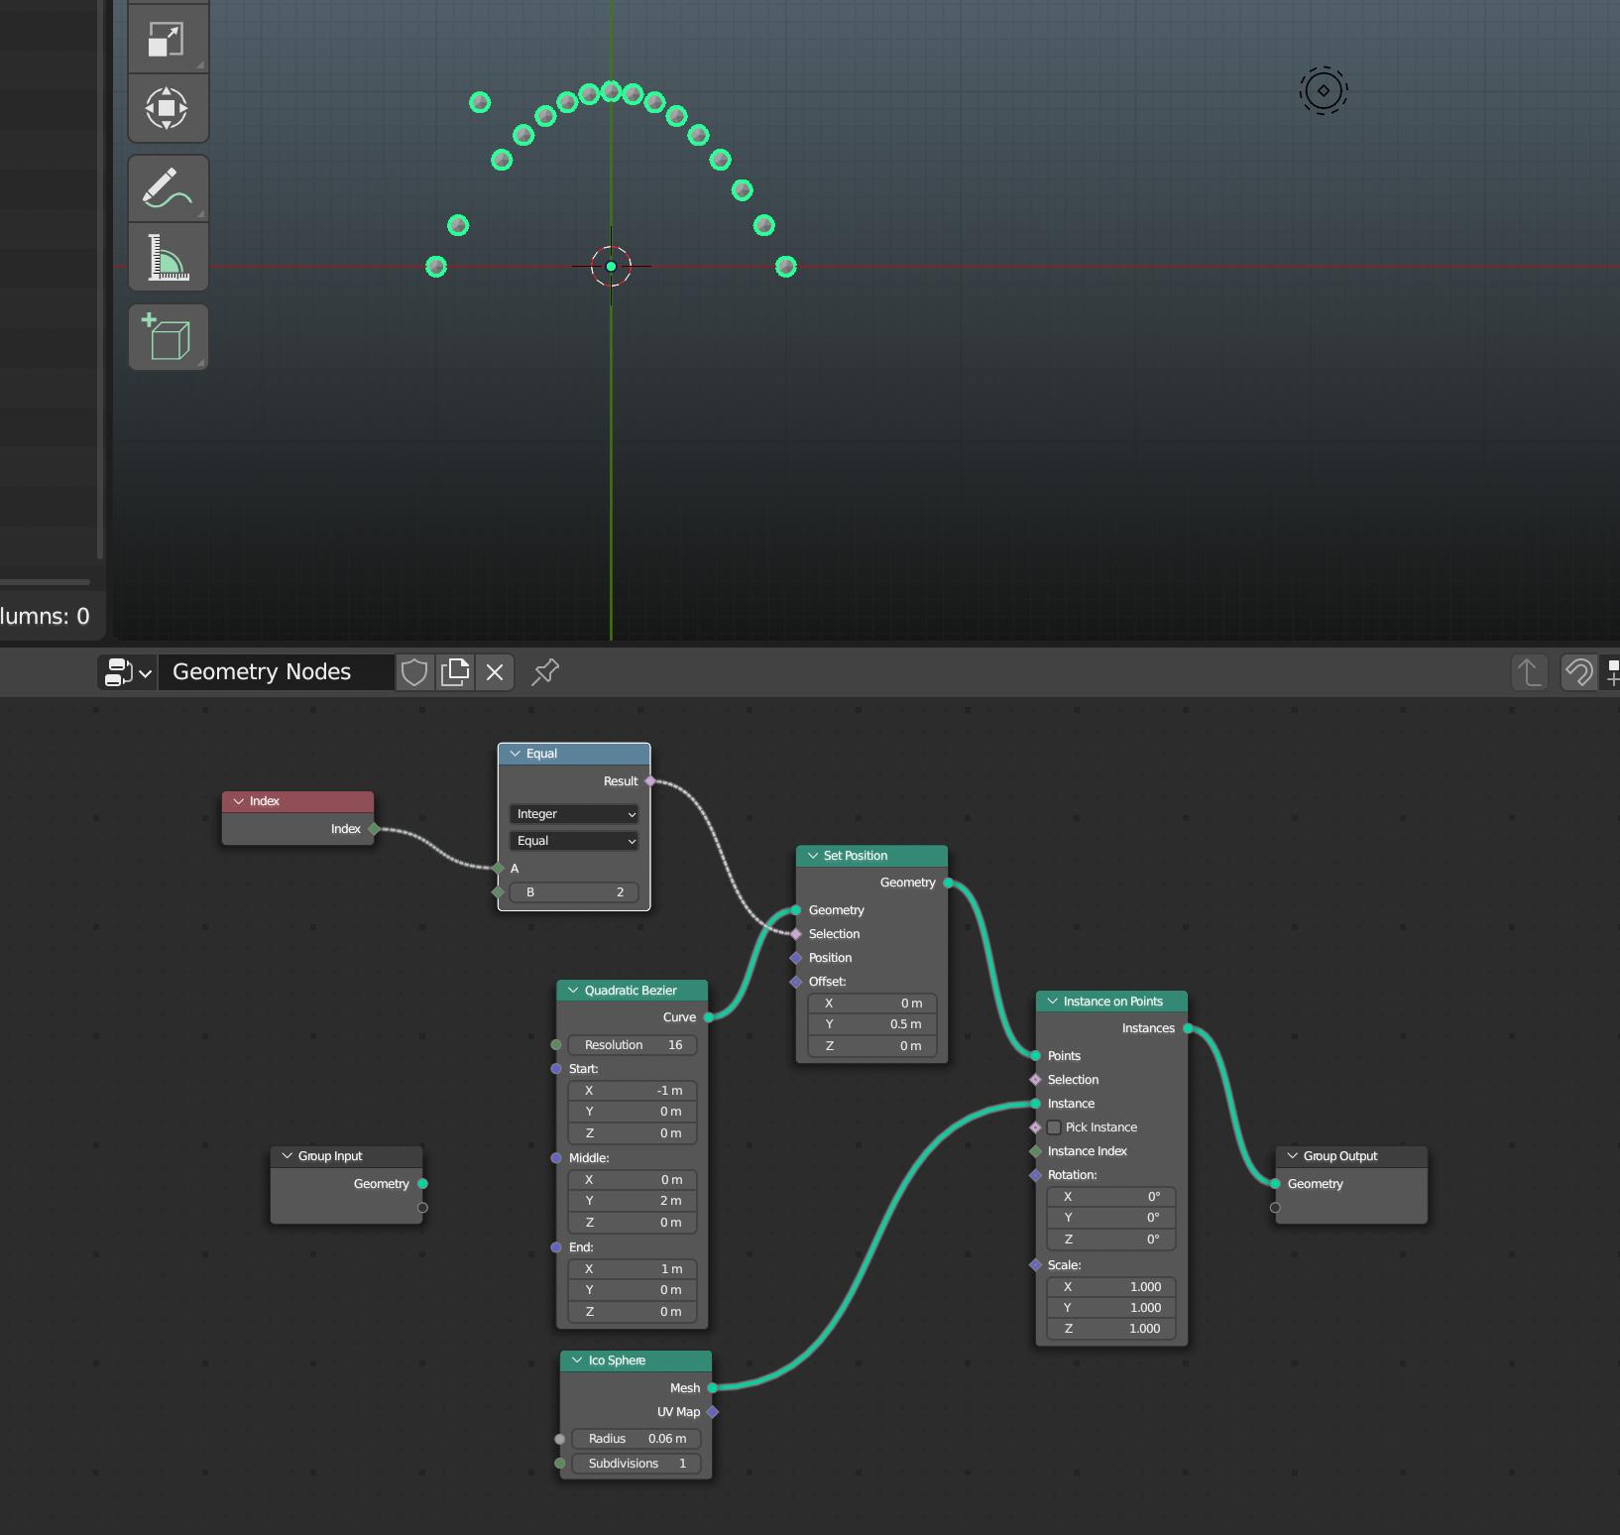1620x1535 pixels.
Task: Click the B value field in Equal node
Action: (x=574, y=892)
